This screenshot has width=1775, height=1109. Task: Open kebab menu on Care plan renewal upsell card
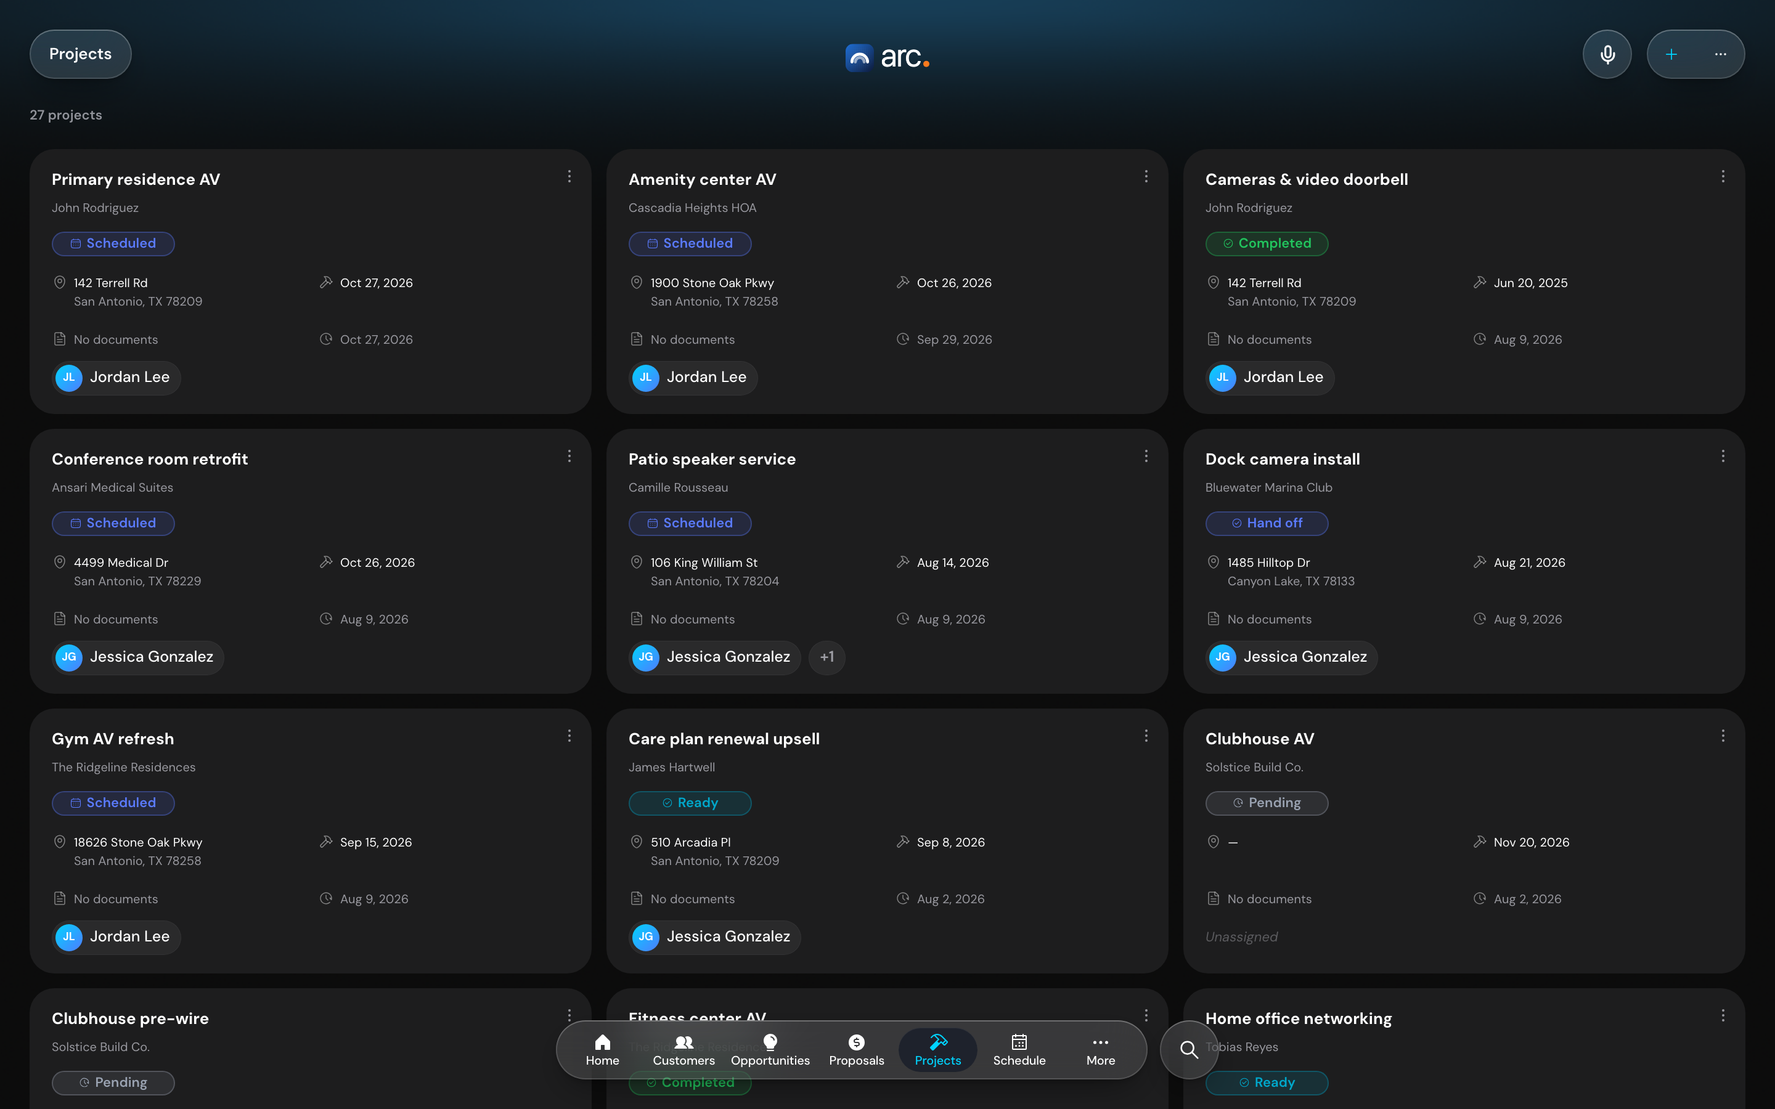click(1146, 736)
